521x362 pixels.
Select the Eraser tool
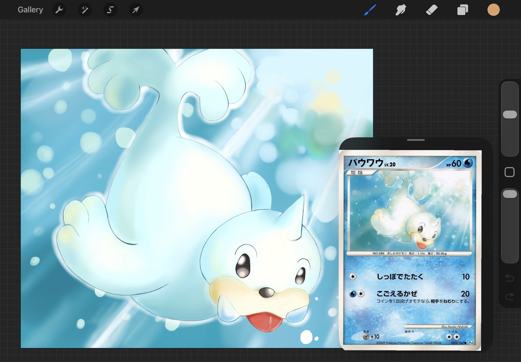click(432, 10)
